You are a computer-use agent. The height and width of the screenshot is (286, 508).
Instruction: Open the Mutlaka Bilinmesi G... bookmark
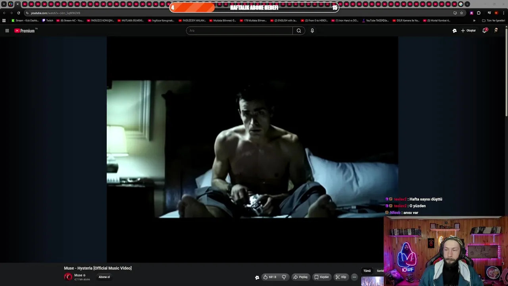tap(222, 20)
